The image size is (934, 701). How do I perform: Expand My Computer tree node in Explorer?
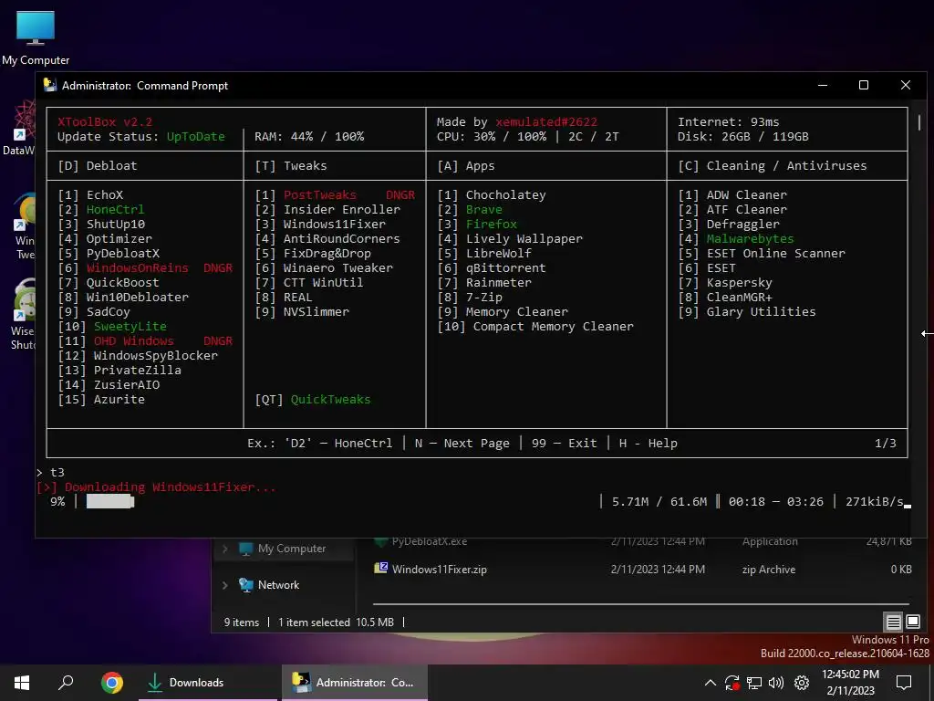click(225, 549)
